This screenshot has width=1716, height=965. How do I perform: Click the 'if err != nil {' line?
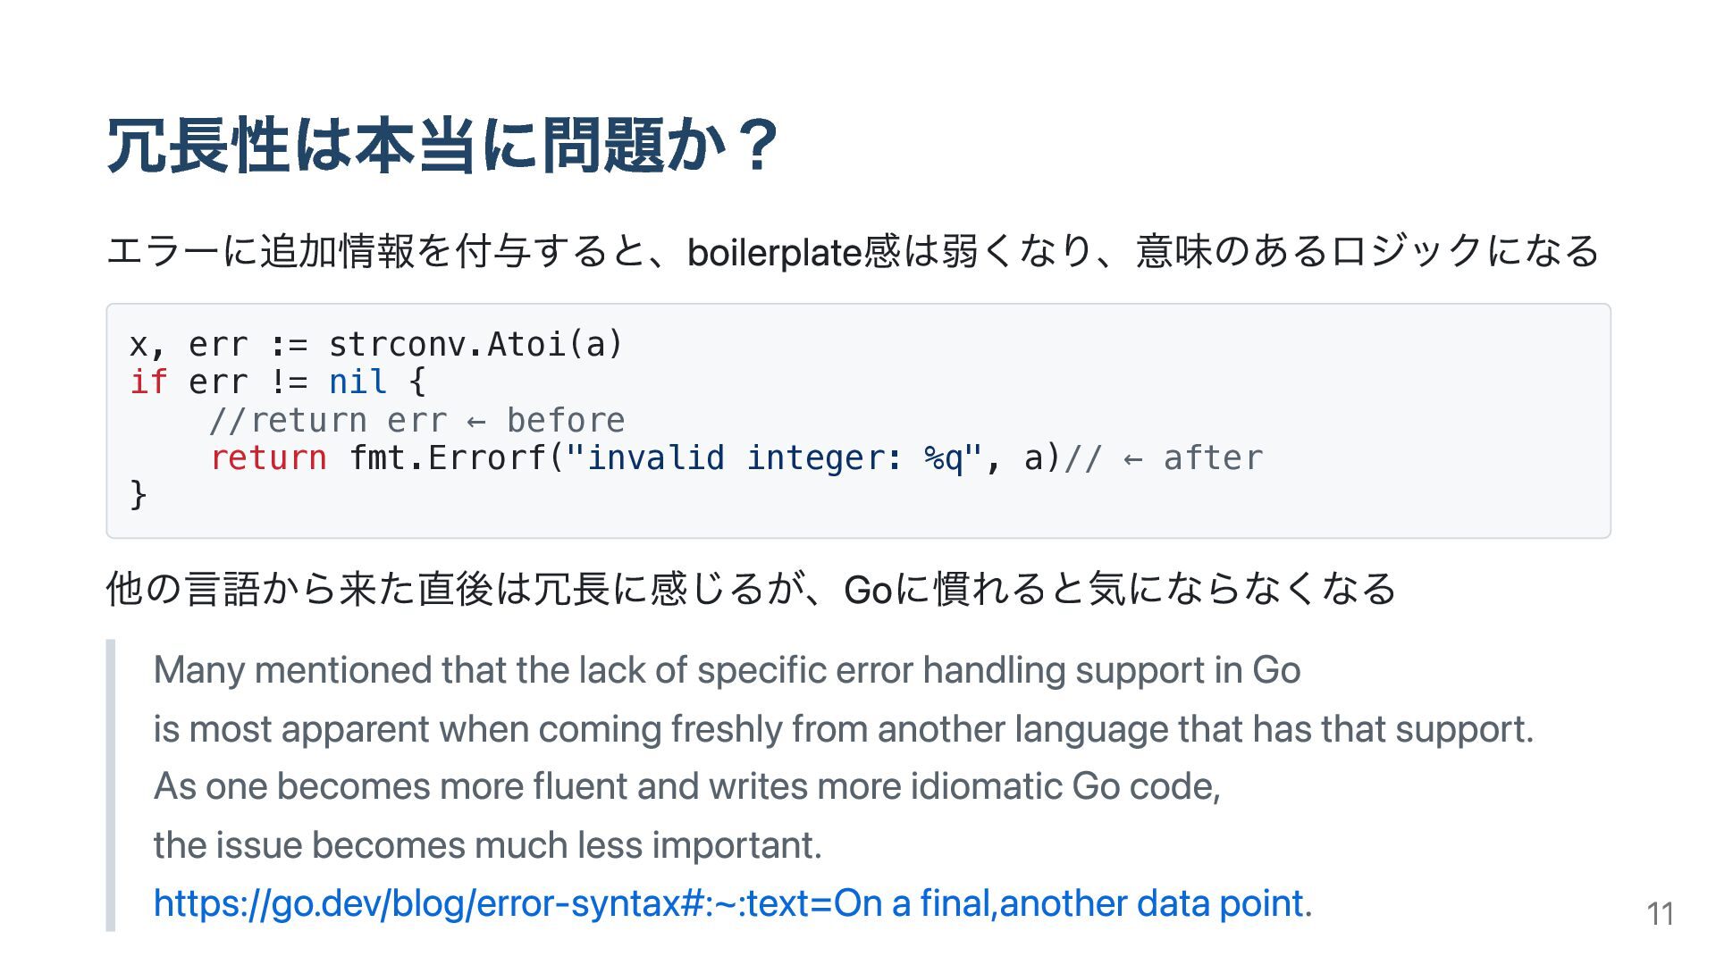coord(278,382)
